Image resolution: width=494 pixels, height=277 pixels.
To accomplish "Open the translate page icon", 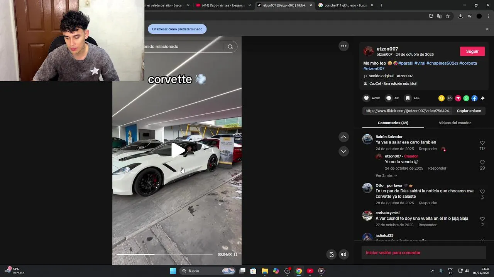I will pos(439,16).
